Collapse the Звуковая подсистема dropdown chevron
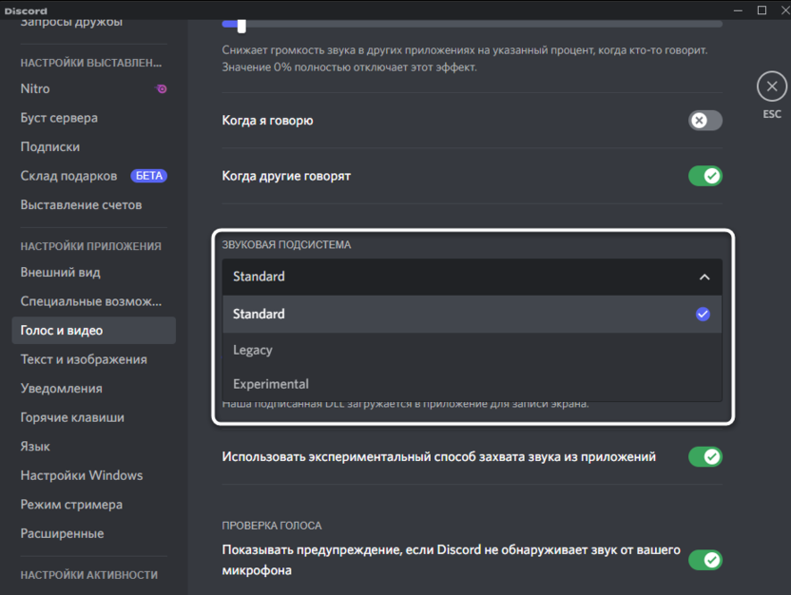The image size is (791, 595). click(x=704, y=277)
